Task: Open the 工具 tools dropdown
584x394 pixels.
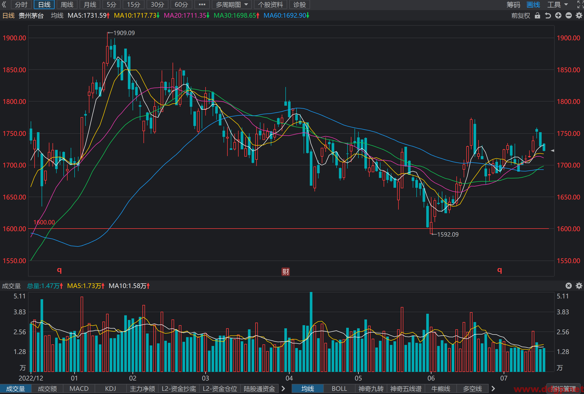Action: 558,5
